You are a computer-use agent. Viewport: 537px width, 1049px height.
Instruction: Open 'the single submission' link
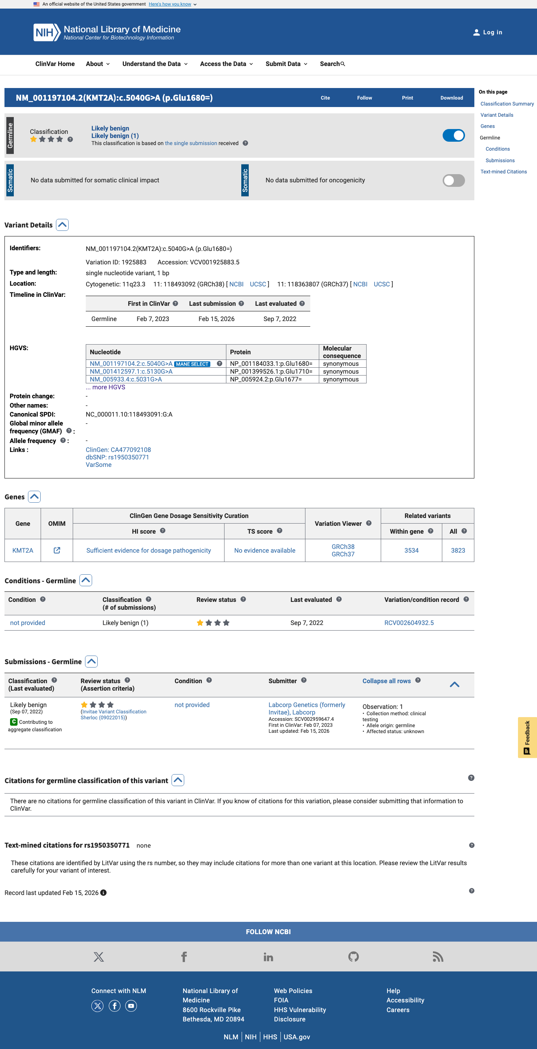[x=191, y=143]
